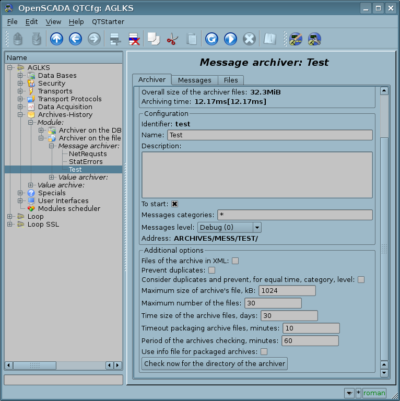Click the Delete item icon with red cross
400x401 pixels.
pos(134,39)
